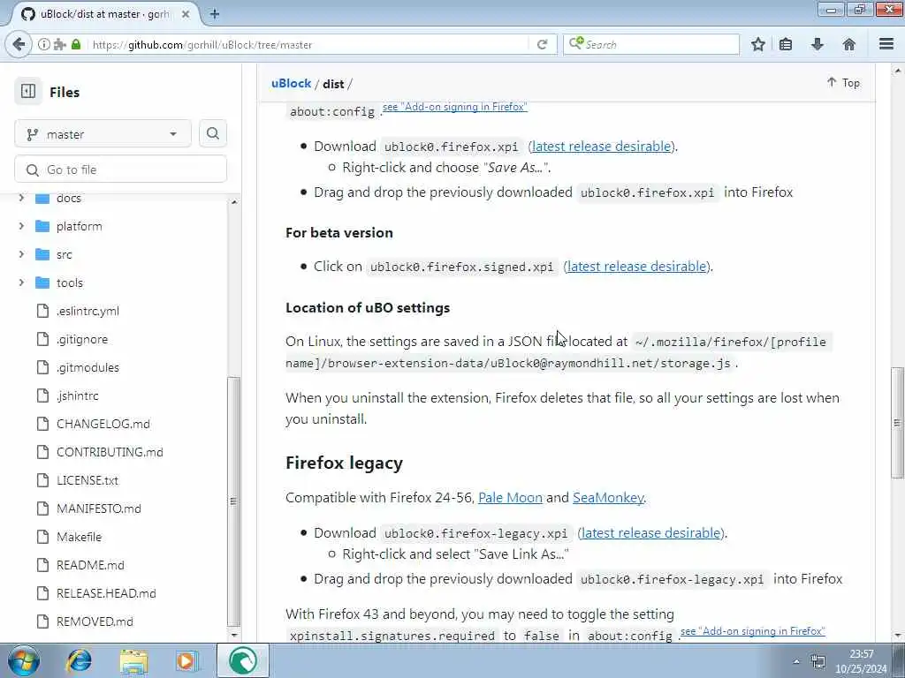Open README.md in the file tree
The height and width of the screenshot is (678, 905).
click(x=90, y=565)
